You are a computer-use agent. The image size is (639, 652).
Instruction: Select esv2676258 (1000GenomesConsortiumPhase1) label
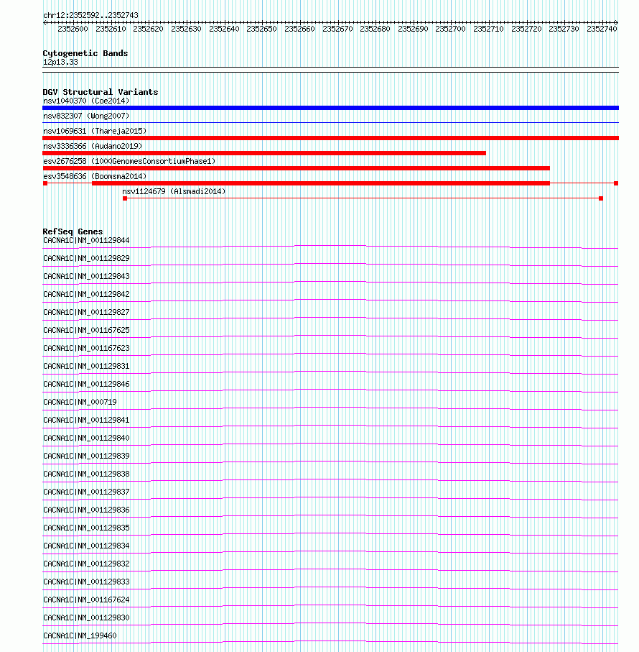(x=129, y=161)
